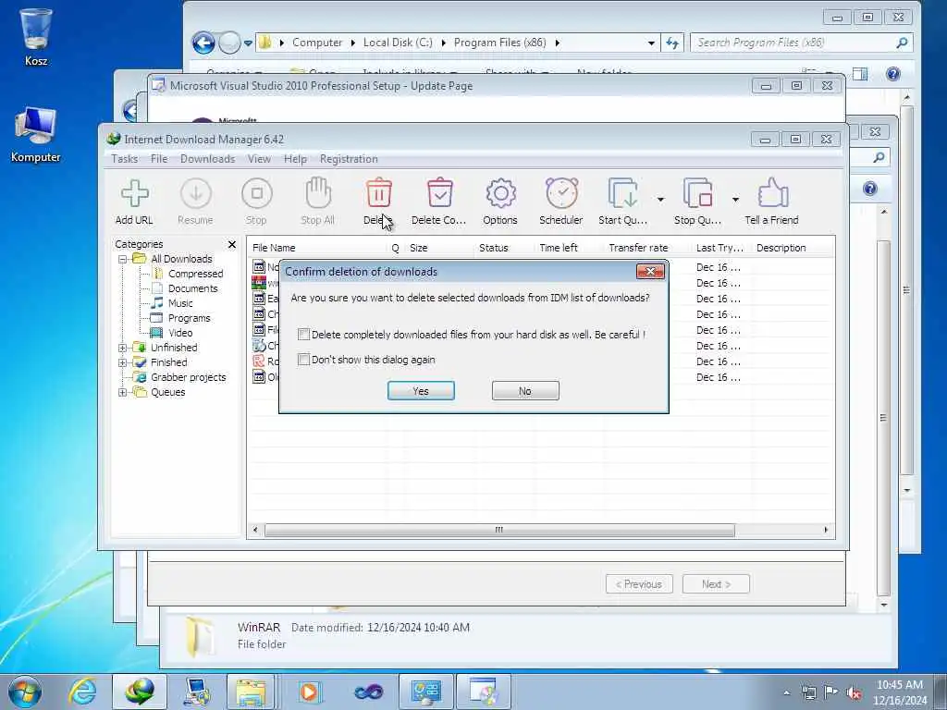Open the Explorer address bar history dropdown
Screen dimensions: 947x710
coord(651,43)
